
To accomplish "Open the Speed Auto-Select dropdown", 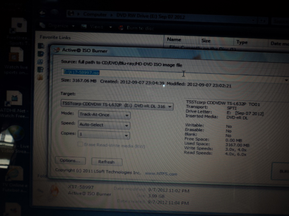I will [104, 125].
